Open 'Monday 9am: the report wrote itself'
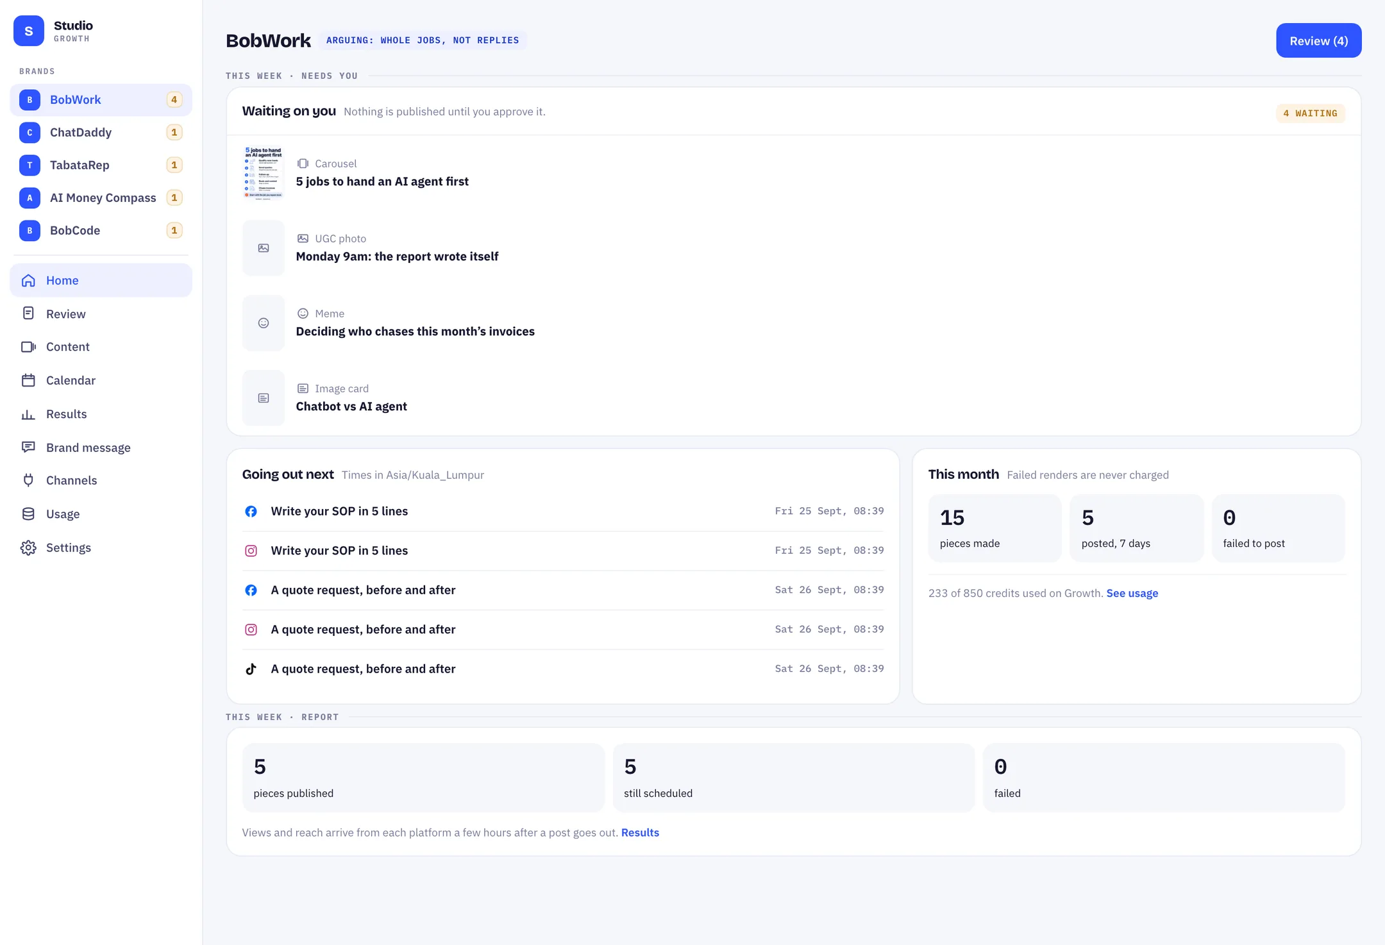The height and width of the screenshot is (945, 1385). coord(397,256)
